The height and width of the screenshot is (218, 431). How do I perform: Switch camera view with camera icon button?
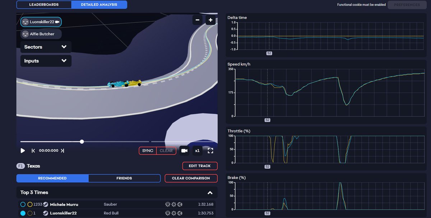pyautogui.click(x=184, y=150)
